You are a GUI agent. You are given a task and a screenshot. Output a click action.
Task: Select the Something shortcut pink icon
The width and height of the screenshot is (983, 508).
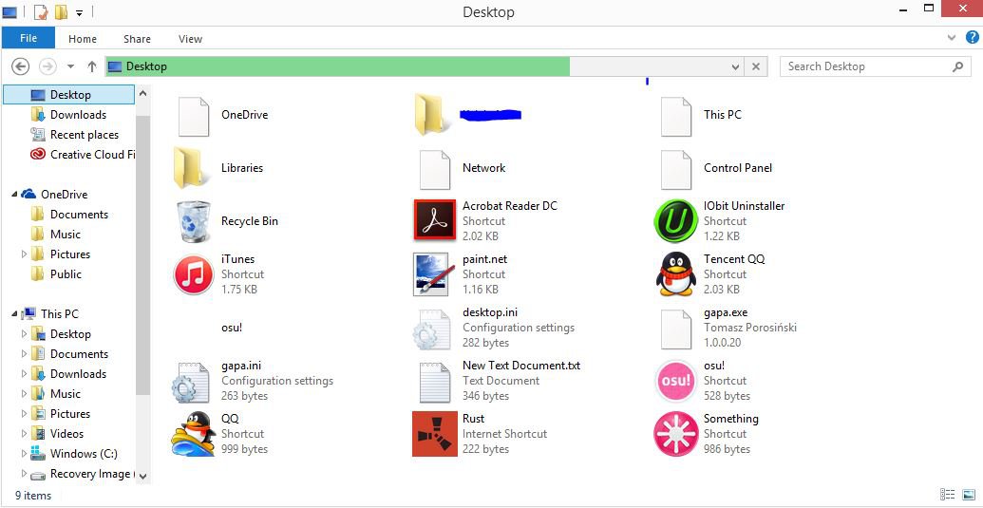click(x=676, y=433)
